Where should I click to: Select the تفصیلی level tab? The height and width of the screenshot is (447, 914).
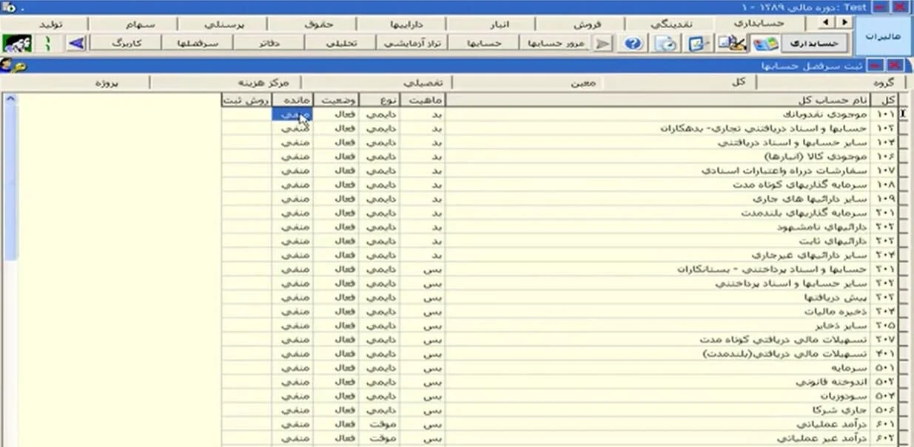(424, 83)
